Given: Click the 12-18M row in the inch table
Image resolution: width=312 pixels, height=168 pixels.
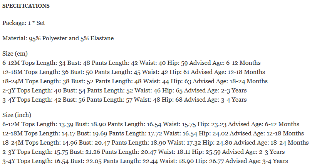Looking at the screenshot, I should point(153,133).
